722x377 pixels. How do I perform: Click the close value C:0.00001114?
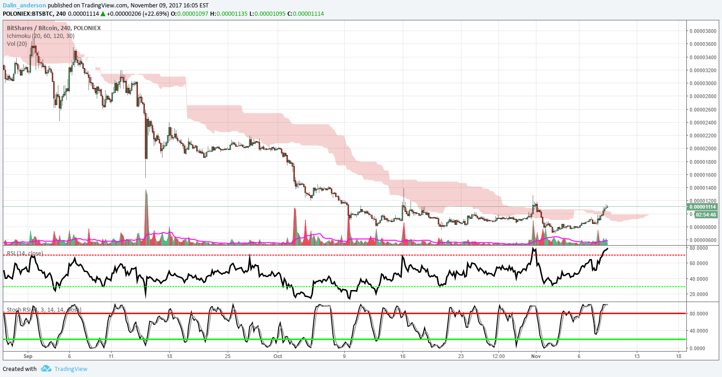click(x=305, y=14)
